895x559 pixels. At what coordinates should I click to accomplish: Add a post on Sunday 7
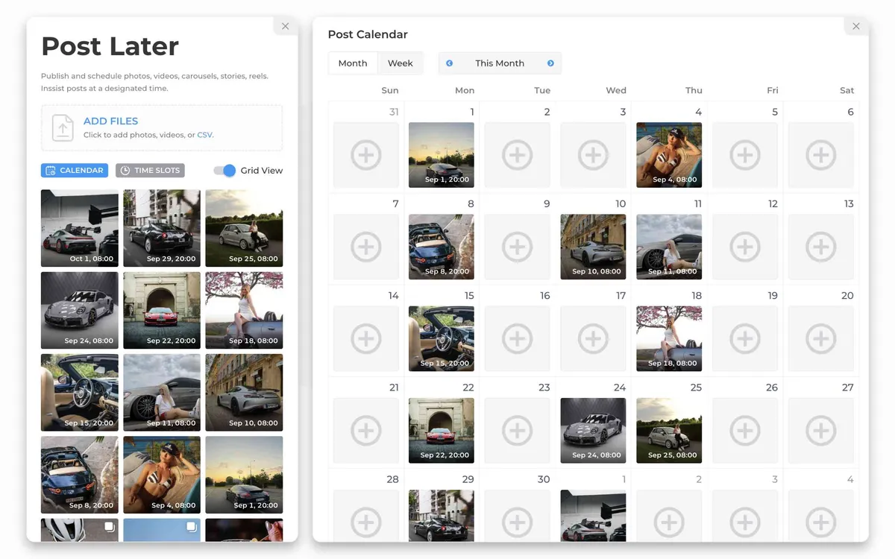[x=365, y=247]
